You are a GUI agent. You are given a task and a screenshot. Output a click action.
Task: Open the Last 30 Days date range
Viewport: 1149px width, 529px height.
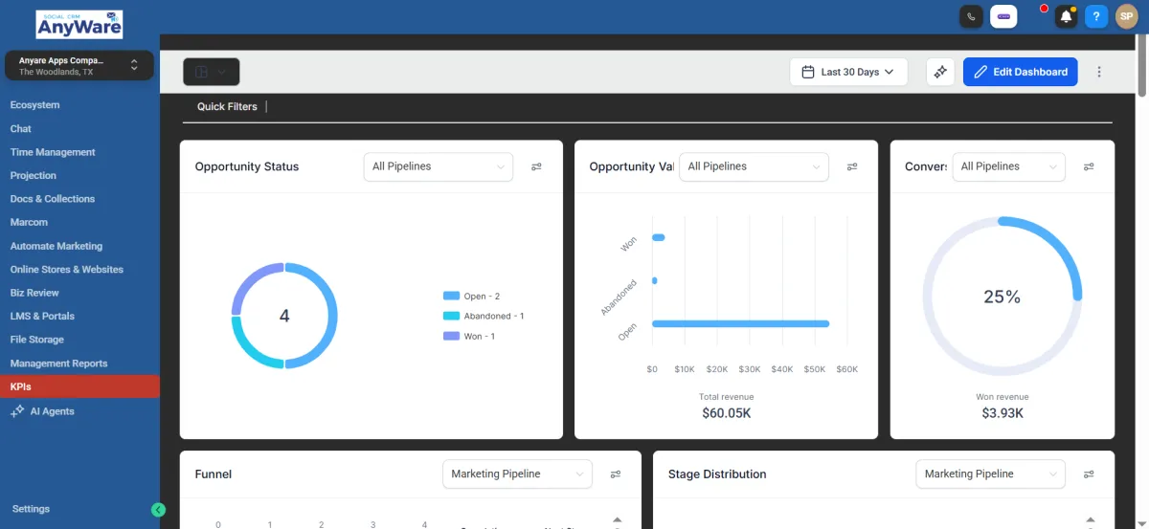(848, 72)
